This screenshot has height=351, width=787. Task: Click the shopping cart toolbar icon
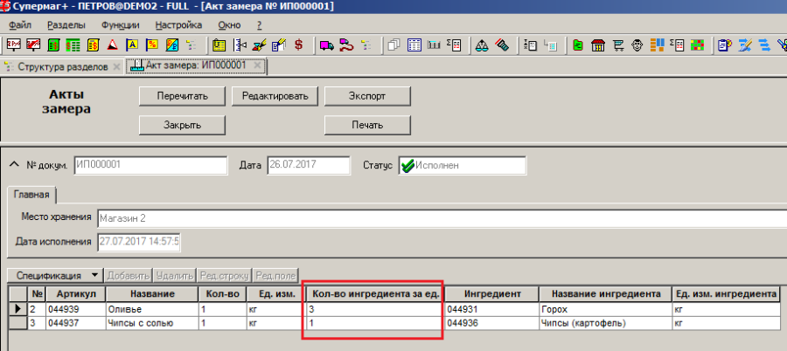pos(618,45)
